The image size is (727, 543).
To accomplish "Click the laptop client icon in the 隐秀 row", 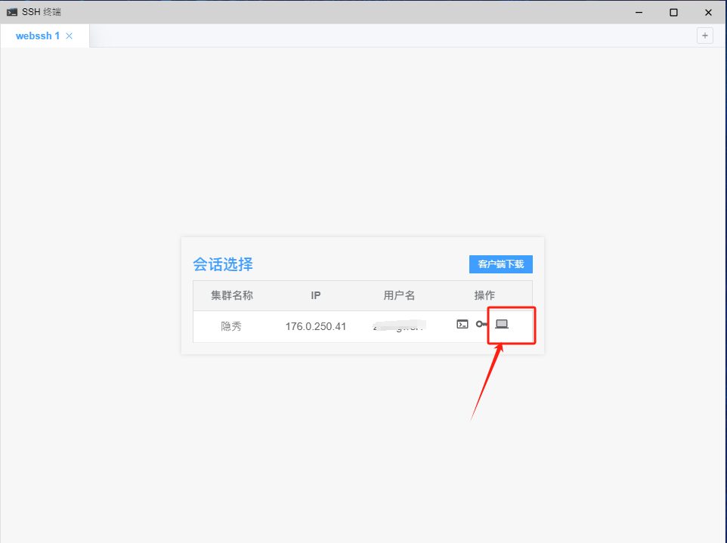I will tap(502, 324).
